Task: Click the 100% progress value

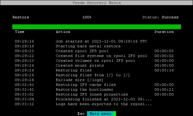Action: point(87,17)
